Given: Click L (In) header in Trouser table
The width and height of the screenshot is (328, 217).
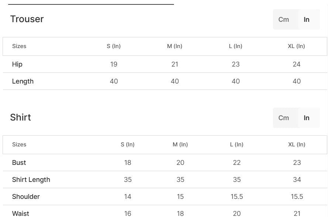Looking at the screenshot, I should [x=236, y=46].
